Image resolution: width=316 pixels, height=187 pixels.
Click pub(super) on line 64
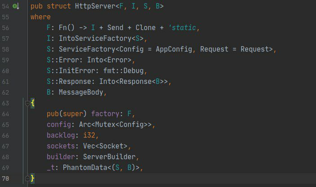point(66,114)
